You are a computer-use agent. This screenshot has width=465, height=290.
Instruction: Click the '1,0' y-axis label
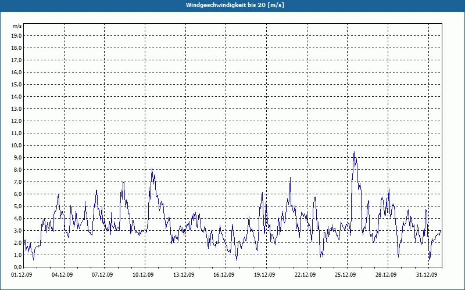click(x=17, y=255)
